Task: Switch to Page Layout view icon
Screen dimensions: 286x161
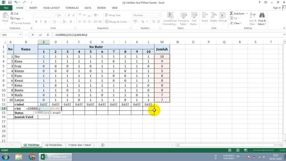Action: point(238,150)
